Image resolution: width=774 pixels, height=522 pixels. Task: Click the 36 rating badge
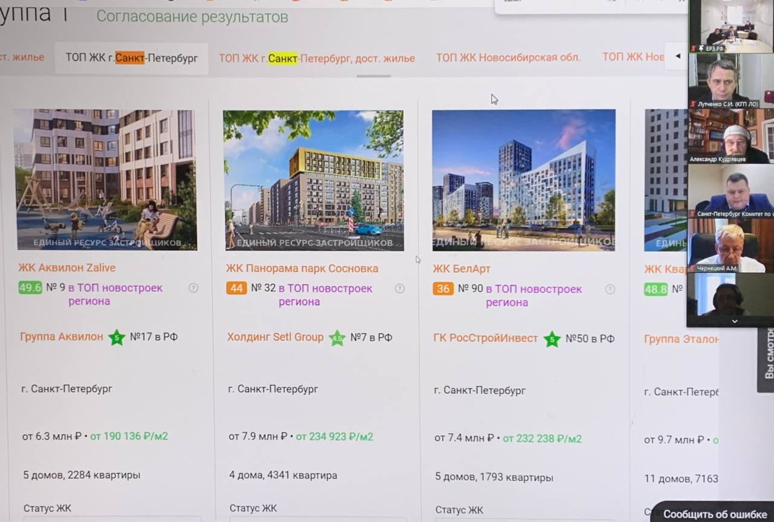pyautogui.click(x=443, y=289)
